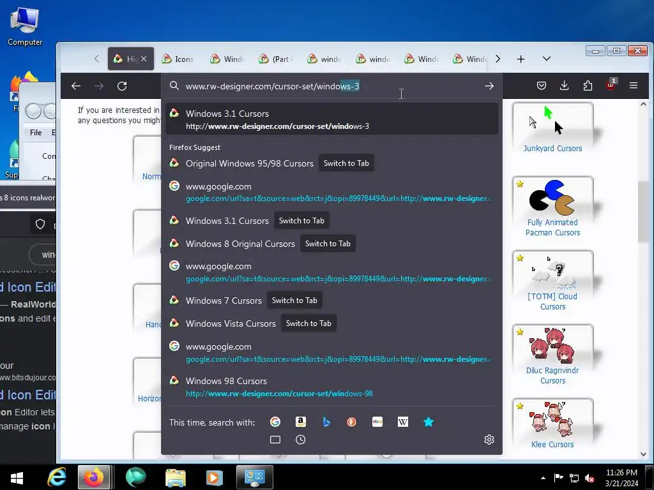Click the page vertical scrollbar thumb
The image size is (654, 490).
(x=643, y=212)
